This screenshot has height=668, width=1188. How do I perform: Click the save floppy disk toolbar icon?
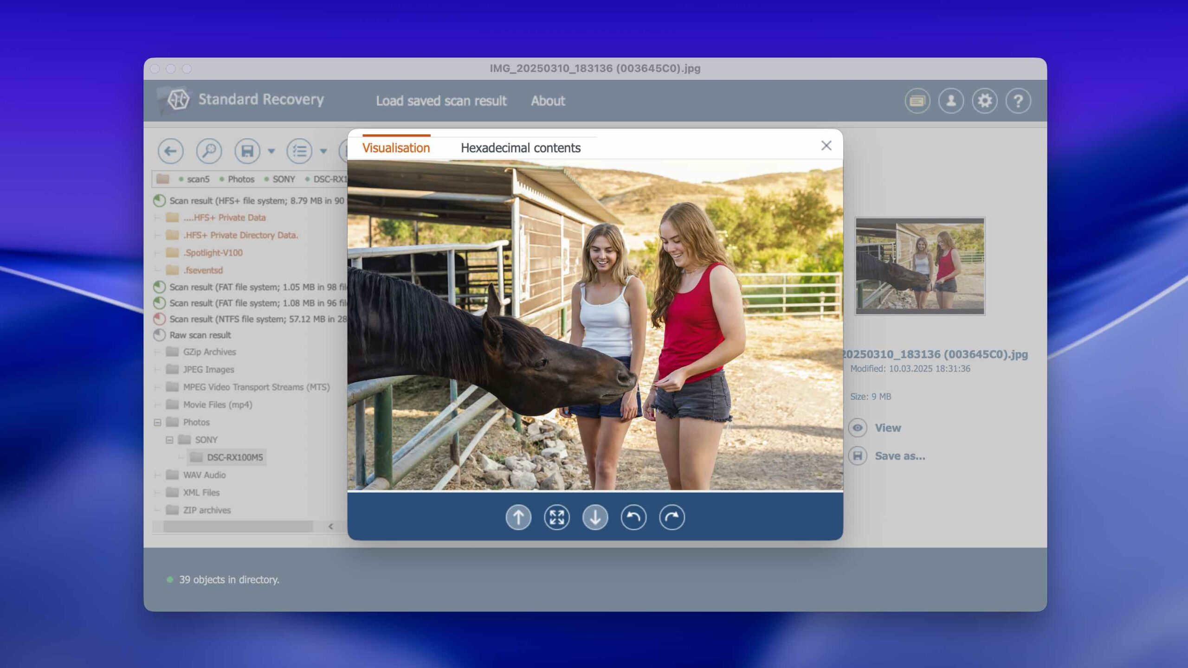coord(247,151)
